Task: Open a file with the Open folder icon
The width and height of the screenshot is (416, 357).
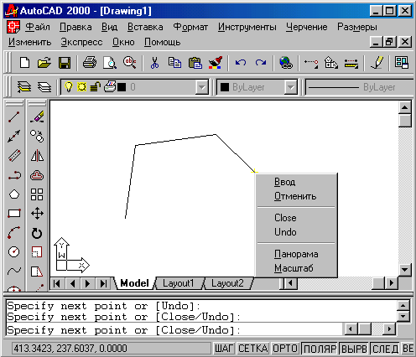Action: click(44, 63)
